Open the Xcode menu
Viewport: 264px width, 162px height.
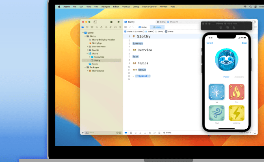click(67, 6)
